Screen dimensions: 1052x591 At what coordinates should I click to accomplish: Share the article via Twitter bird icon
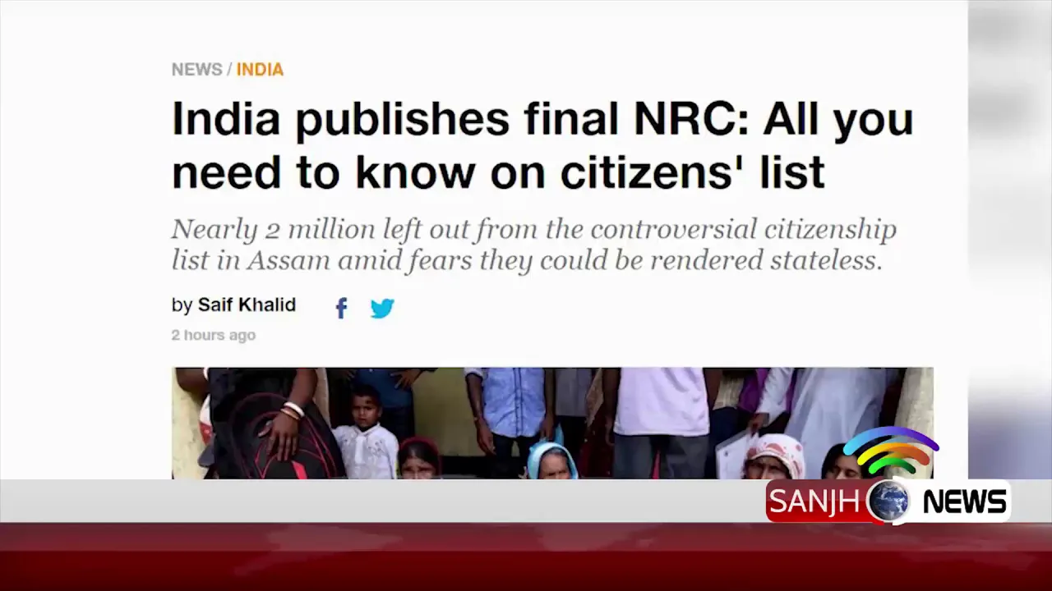click(x=382, y=309)
